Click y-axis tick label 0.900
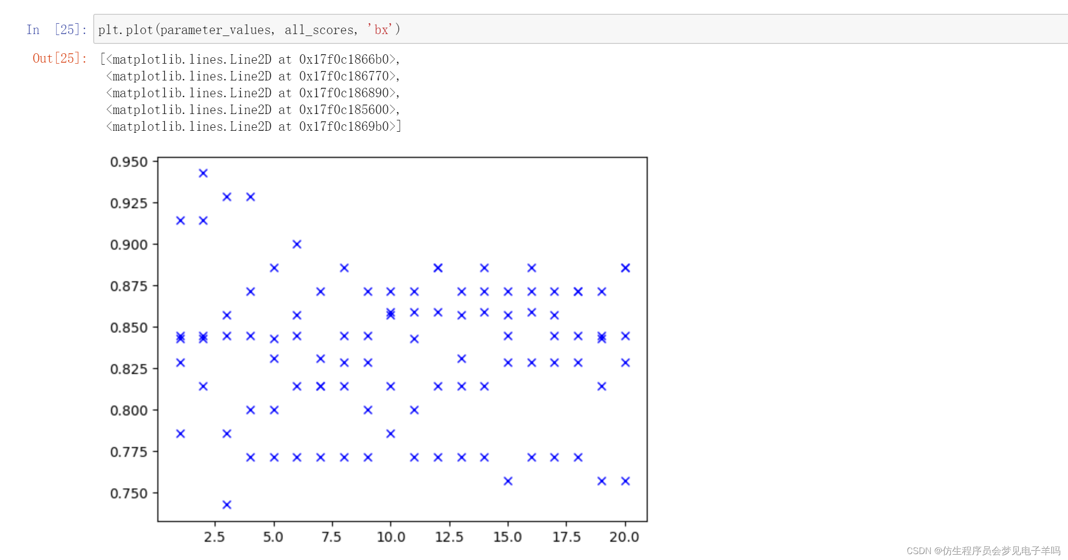The height and width of the screenshot is (560, 1068). (129, 245)
